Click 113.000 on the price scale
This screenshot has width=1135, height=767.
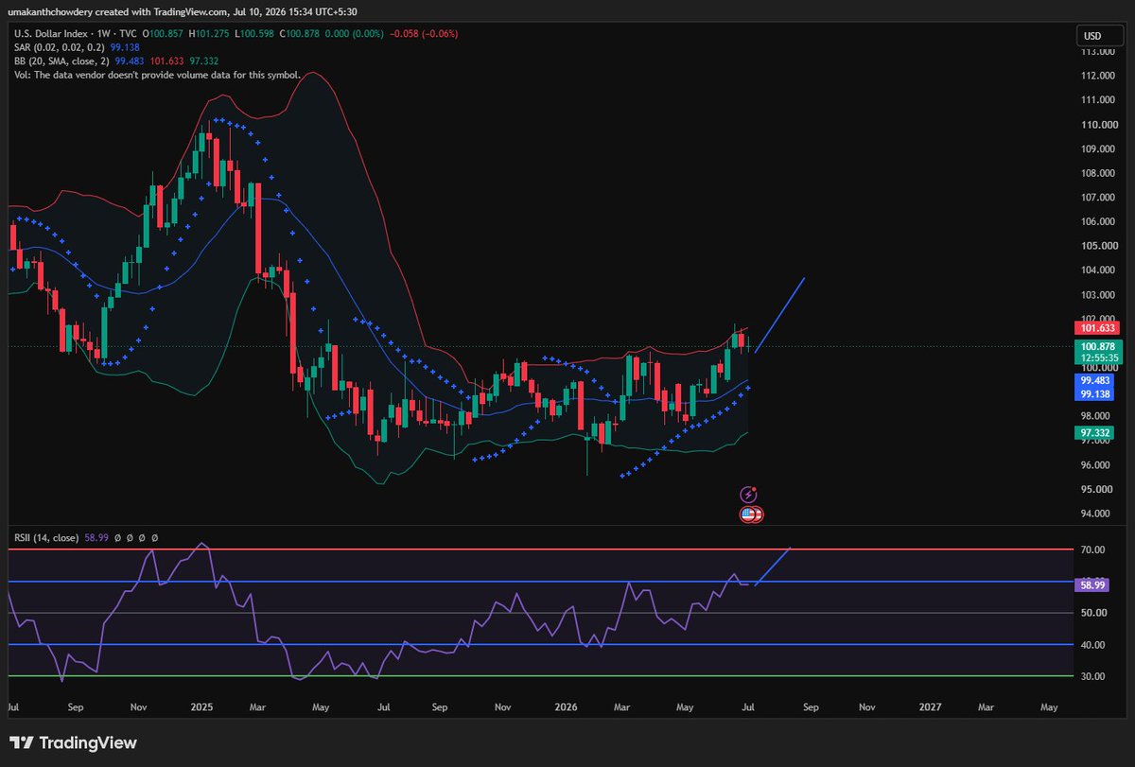click(x=1097, y=51)
